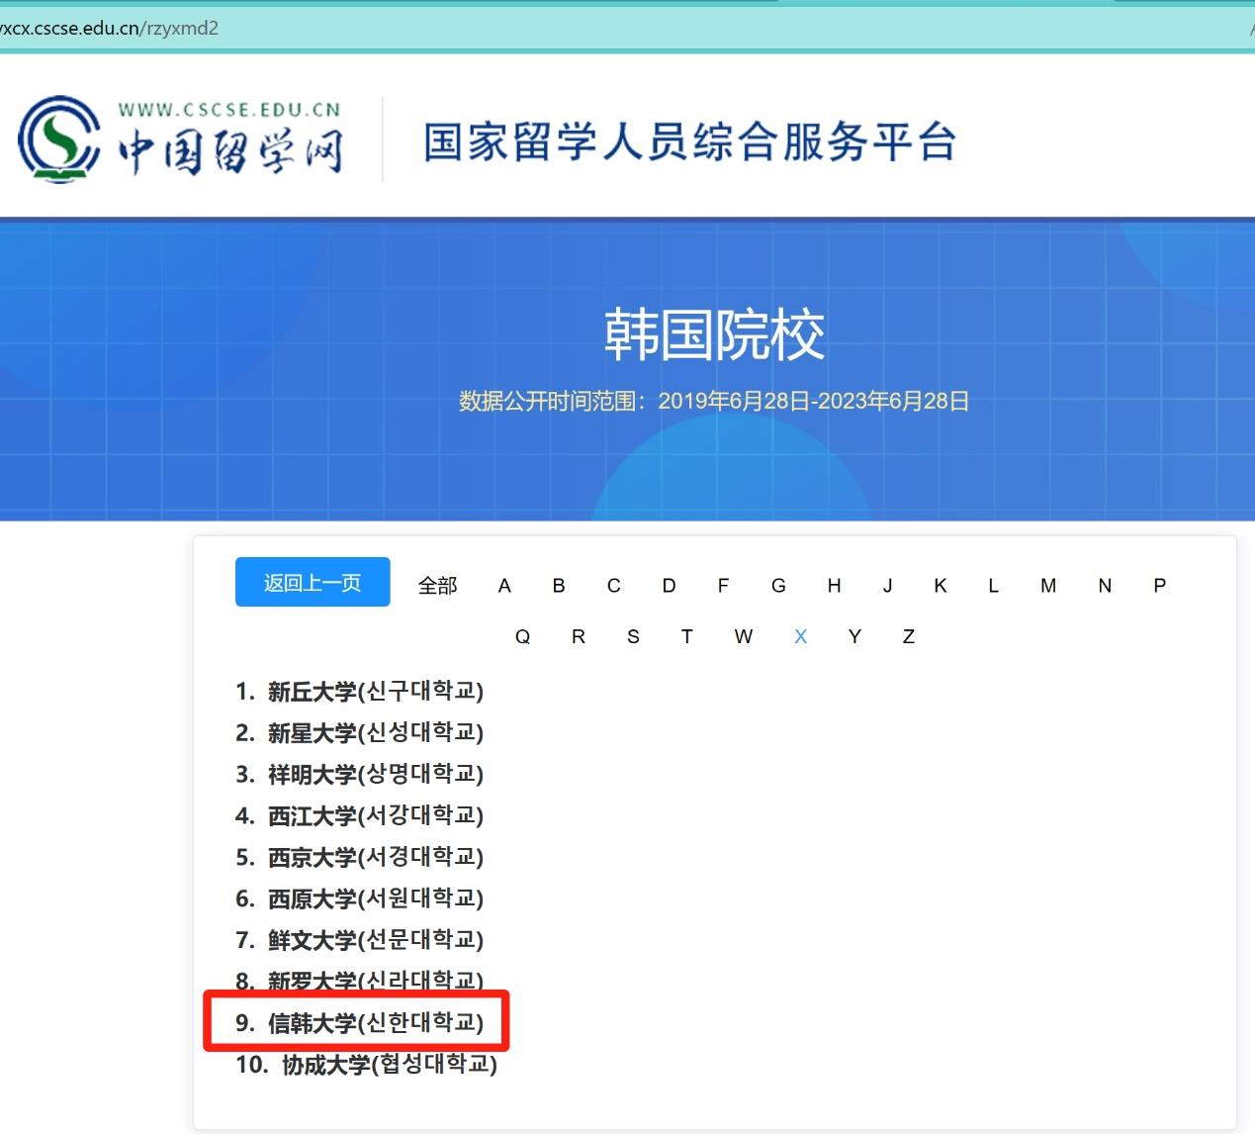Open 协成大学 list entry

click(x=389, y=1065)
